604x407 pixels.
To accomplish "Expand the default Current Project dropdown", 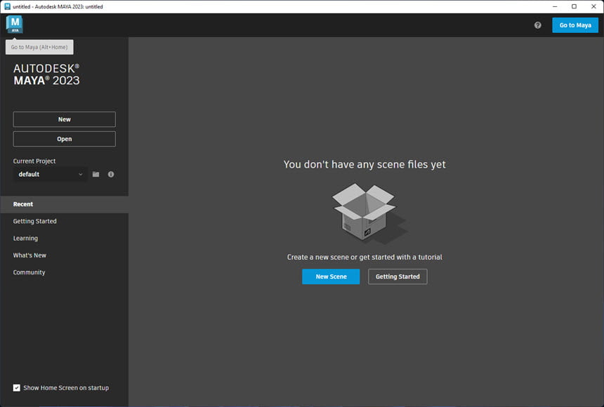I will [50, 175].
